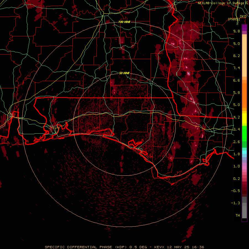
Task: Click the 4.2 scale value
Action: (237, 117)
